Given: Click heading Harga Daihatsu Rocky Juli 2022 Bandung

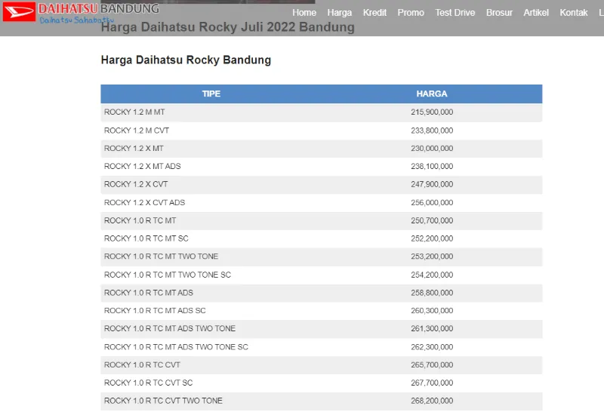Looking at the screenshot, I should point(228,27).
